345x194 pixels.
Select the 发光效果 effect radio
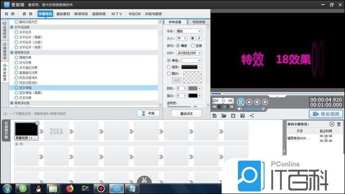(x=16, y=62)
